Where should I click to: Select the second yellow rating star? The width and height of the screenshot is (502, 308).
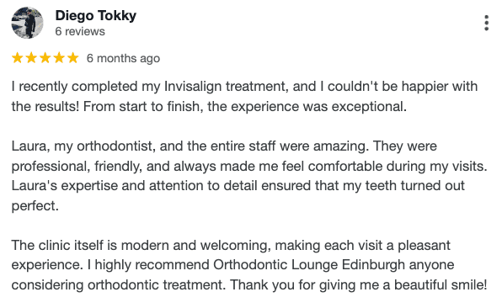31,58
